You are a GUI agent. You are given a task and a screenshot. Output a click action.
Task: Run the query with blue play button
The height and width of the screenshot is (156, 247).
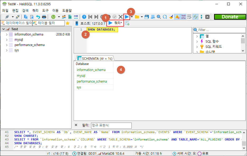[127, 17]
